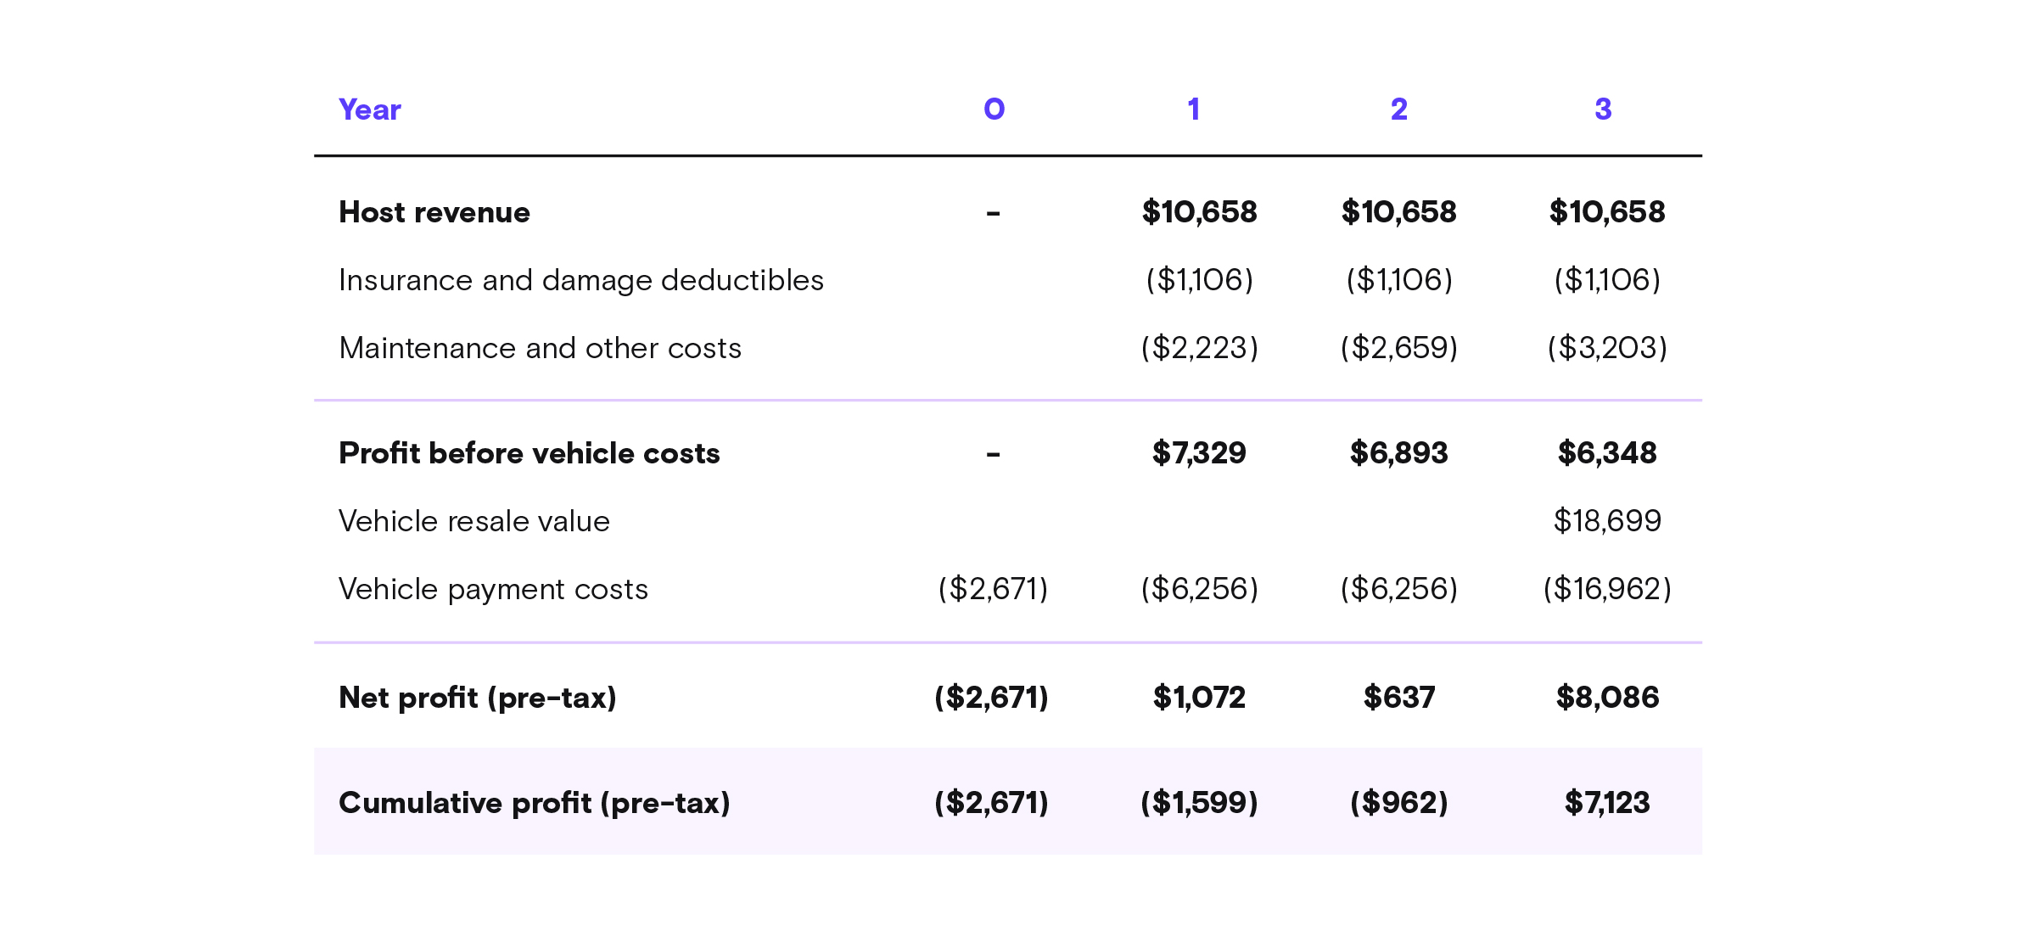2017x948 pixels.
Task: Click the column header for Year 1
Action: (1194, 109)
